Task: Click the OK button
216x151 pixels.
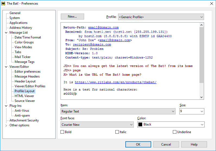Action: (x=138, y=144)
